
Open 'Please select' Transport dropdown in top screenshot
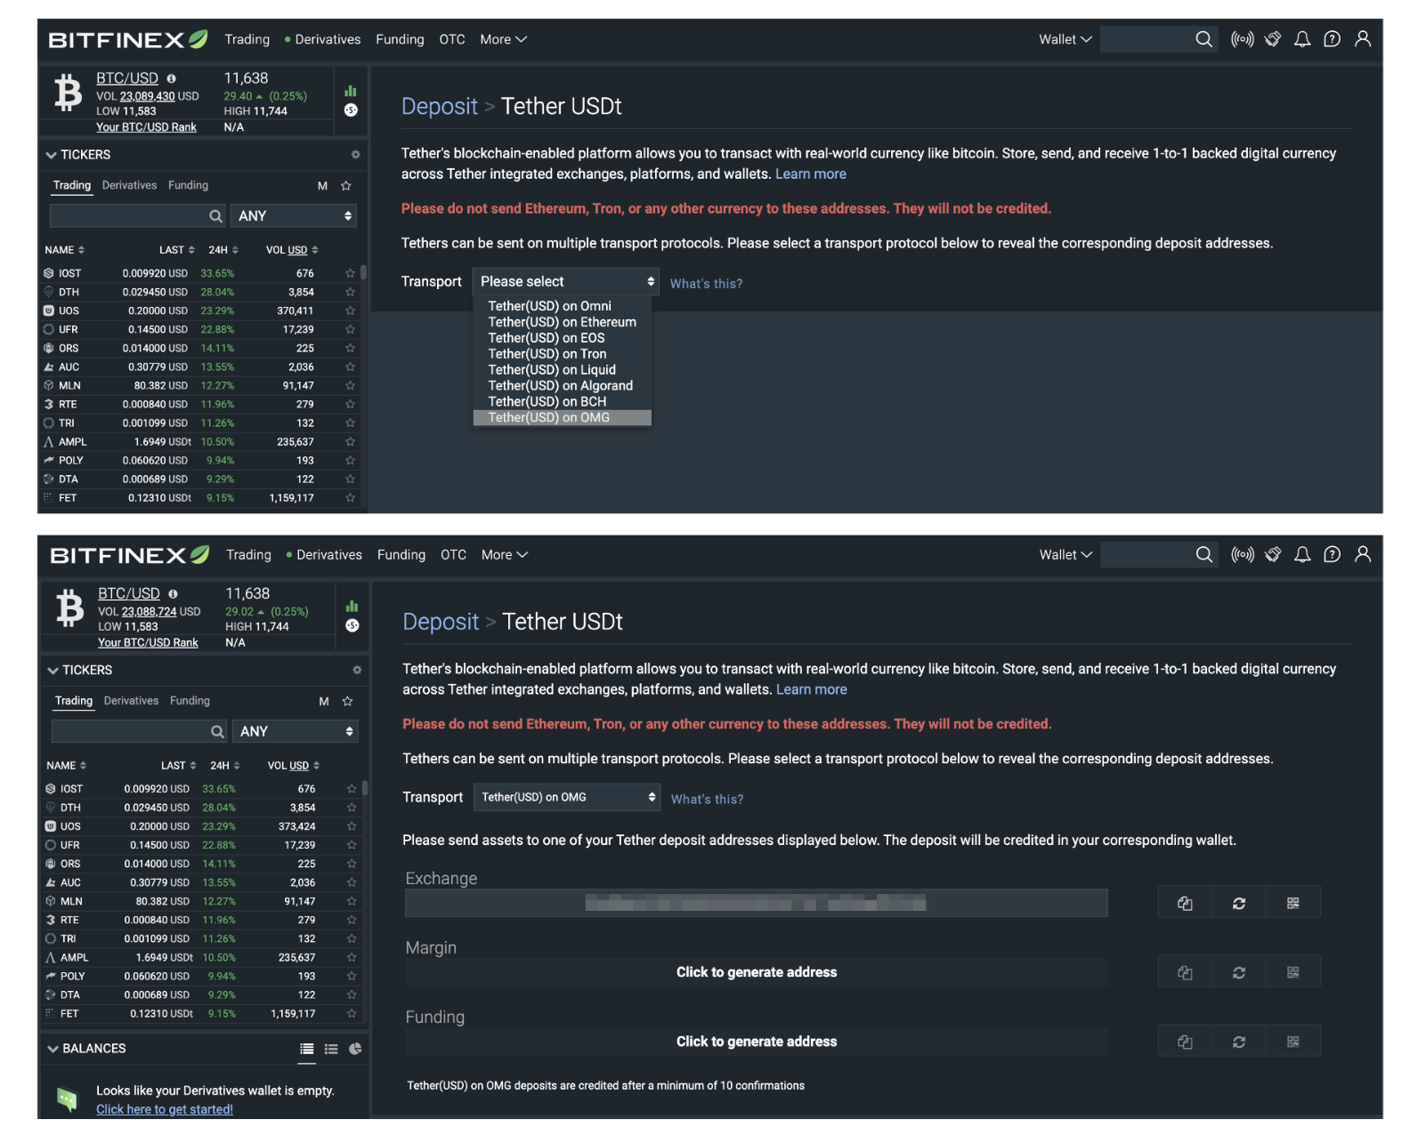[x=565, y=281]
